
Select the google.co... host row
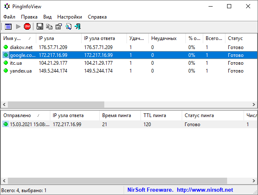129,55
